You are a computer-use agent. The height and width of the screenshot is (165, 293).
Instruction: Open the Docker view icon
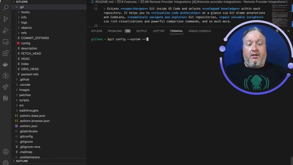(x=5, y=65)
